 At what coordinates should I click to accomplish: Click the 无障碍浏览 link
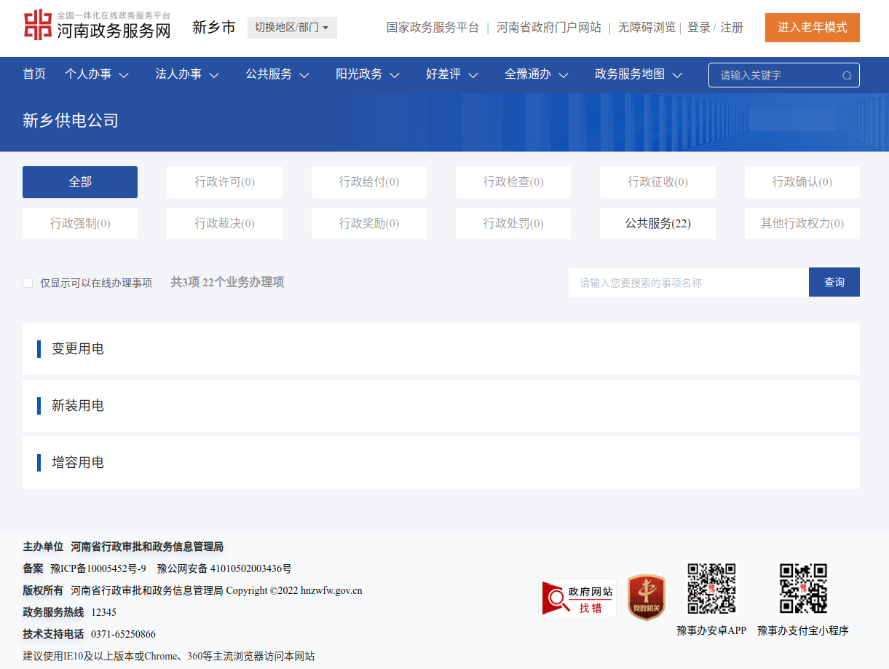point(647,28)
